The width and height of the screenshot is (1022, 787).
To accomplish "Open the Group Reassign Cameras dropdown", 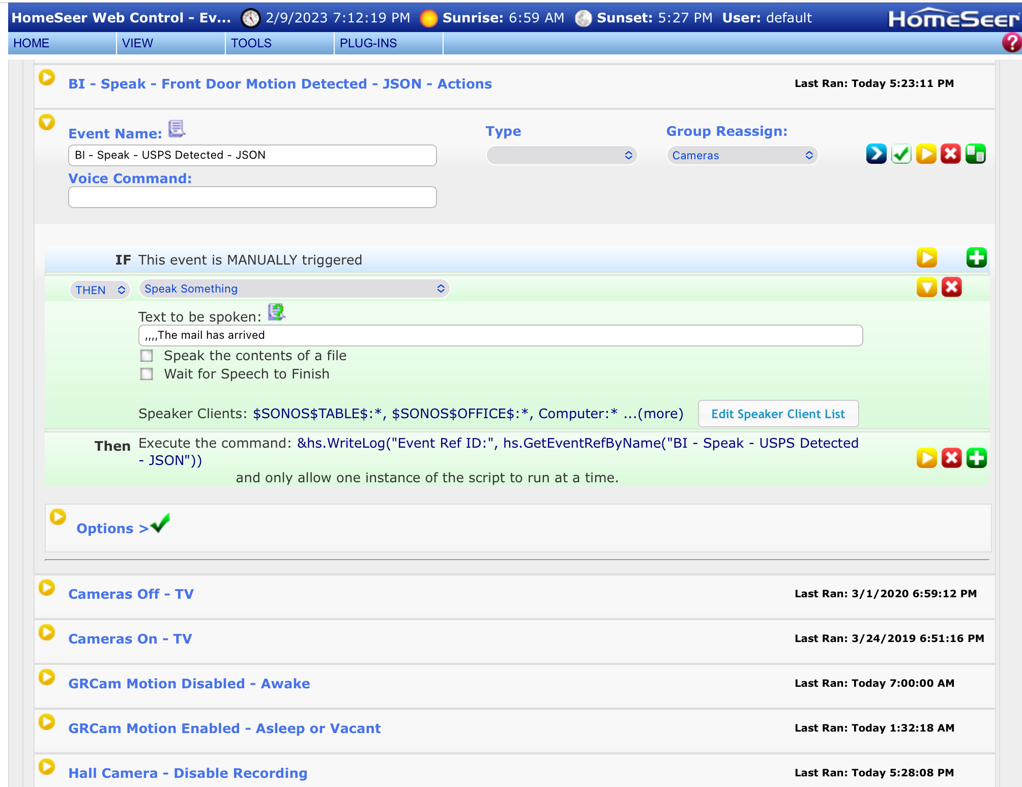I will click(x=742, y=156).
